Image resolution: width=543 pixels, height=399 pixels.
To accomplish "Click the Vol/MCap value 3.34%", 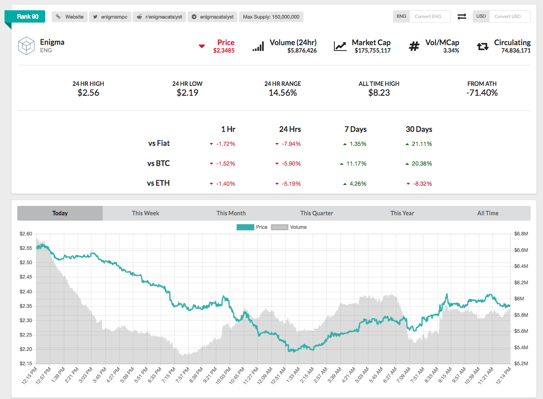I will 451,51.
